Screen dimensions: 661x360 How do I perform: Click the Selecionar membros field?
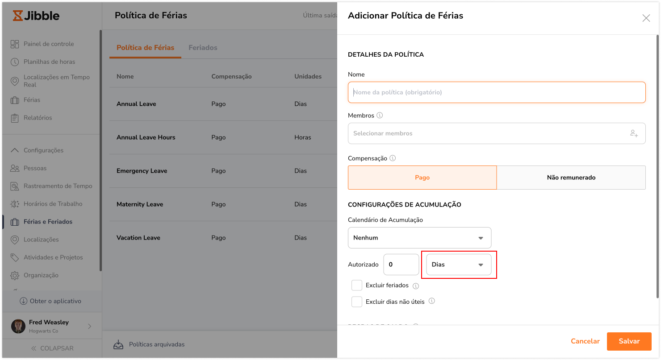point(497,133)
